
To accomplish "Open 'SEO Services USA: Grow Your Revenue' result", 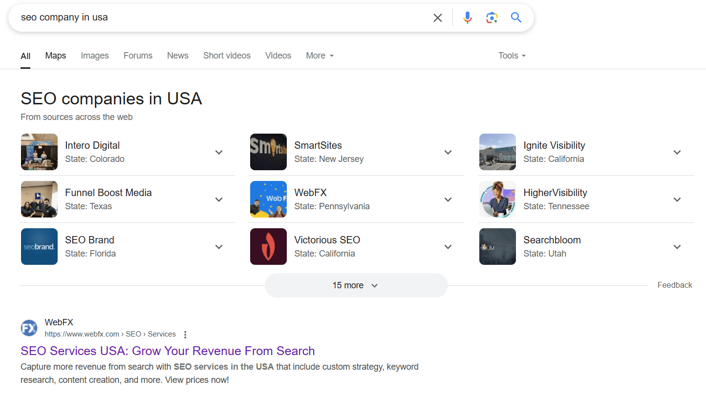I will pos(168,351).
